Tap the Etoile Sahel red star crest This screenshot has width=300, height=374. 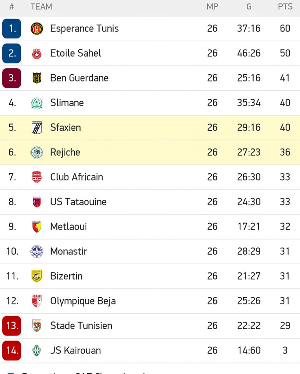[37, 53]
